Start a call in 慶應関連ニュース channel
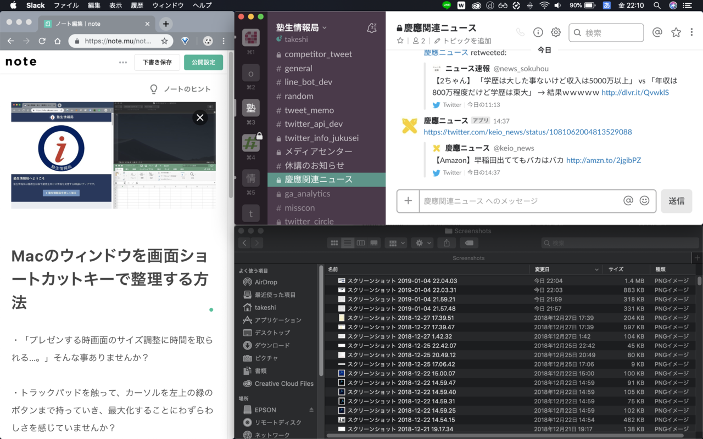The width and height of the screenshot is (703, 439). click(x=520, y=32)
